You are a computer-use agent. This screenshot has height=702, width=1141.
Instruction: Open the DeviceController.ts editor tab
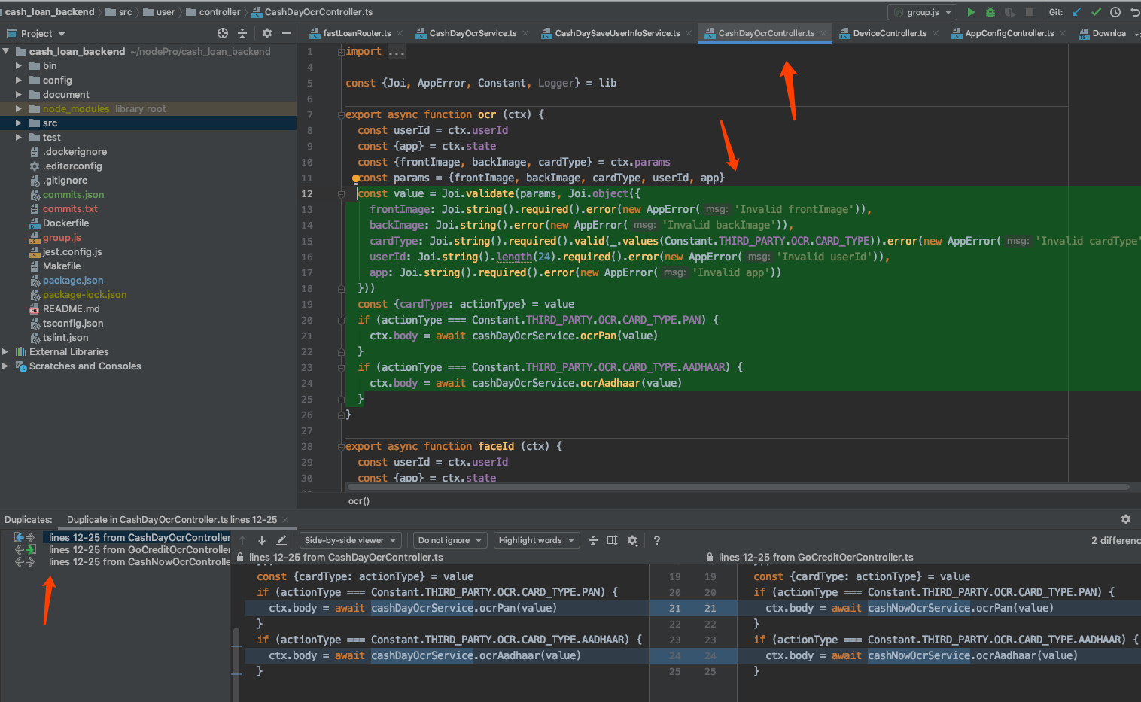pos(889,33)
